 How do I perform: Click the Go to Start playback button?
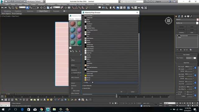coord(178,103)
